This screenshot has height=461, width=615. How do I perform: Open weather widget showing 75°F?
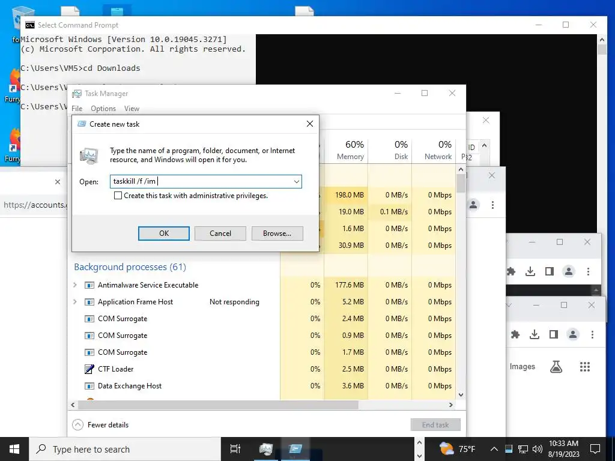(x=457, y=449)
